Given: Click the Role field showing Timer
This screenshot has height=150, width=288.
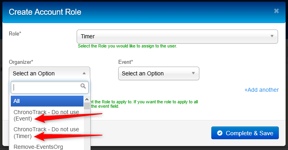Looking at the screenshot, I should click(x=177, y=36).
